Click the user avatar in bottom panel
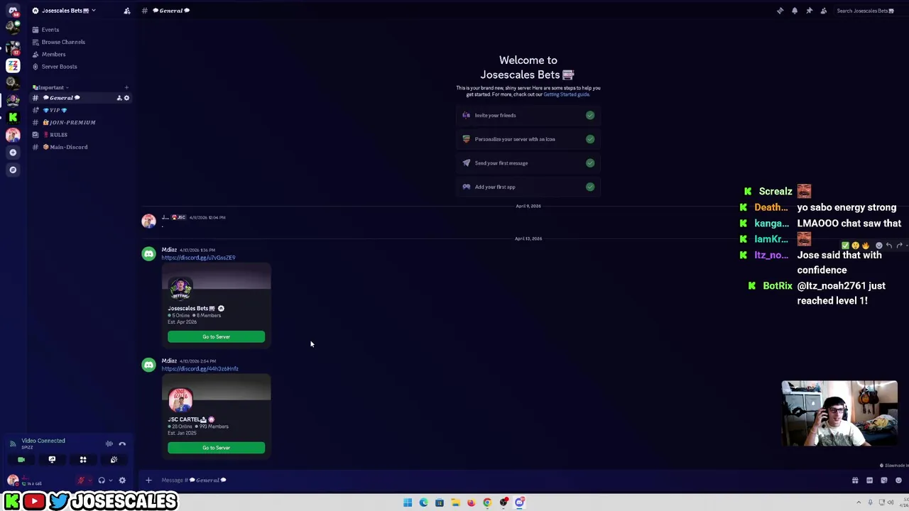Image resolution: width=909 pixels, height=511 pixels. [x=13, y=480]
